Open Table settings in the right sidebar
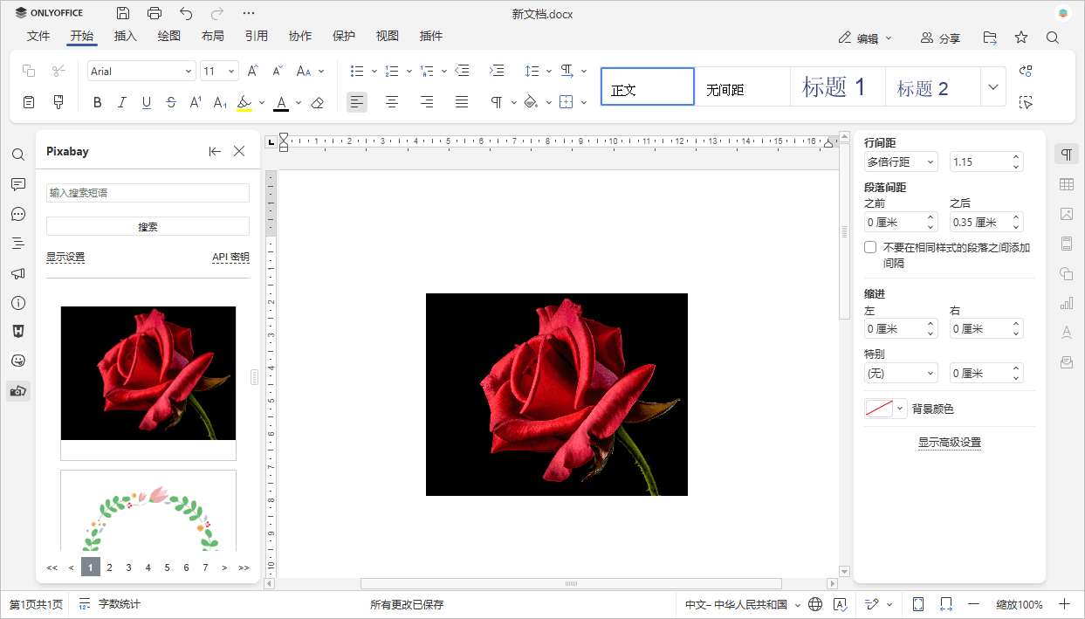1085x619 pixels. point(1066,184)
